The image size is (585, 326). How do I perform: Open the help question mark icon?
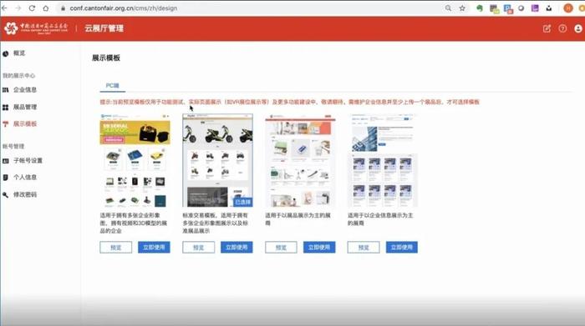tap(562, 28)
